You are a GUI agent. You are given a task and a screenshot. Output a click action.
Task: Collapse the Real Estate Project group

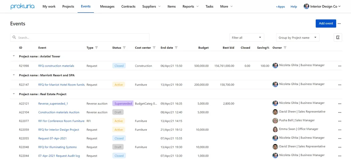[x=13, y=94]
